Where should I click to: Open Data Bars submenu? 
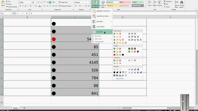pyautogui.click(x=102, y=22)
